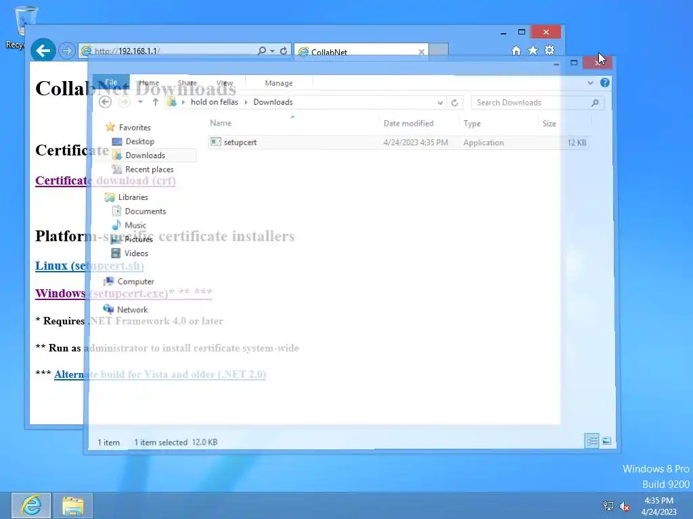Viewport: 693px width, 519px height.
Task: Expand the Explorer ribbon chevron
Action: coord(590,83)
